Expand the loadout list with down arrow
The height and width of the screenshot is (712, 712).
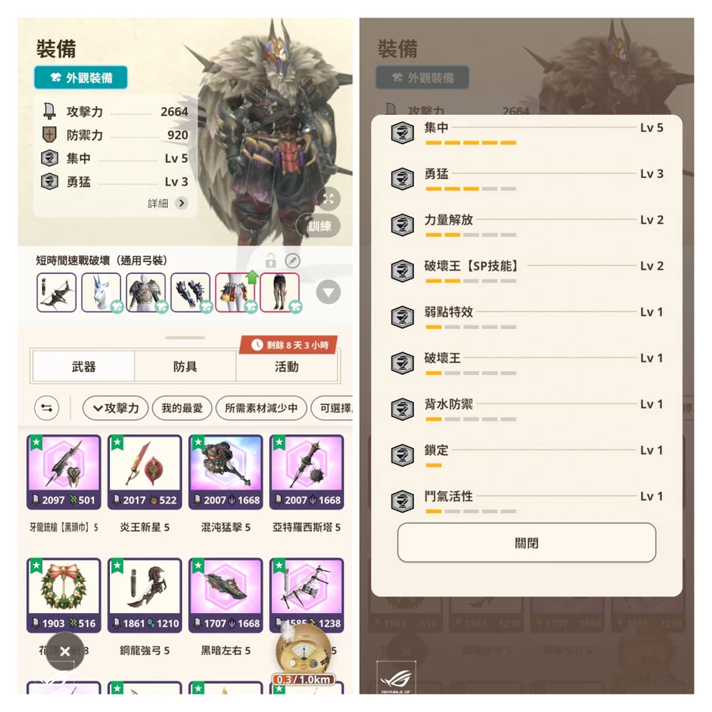328,292
